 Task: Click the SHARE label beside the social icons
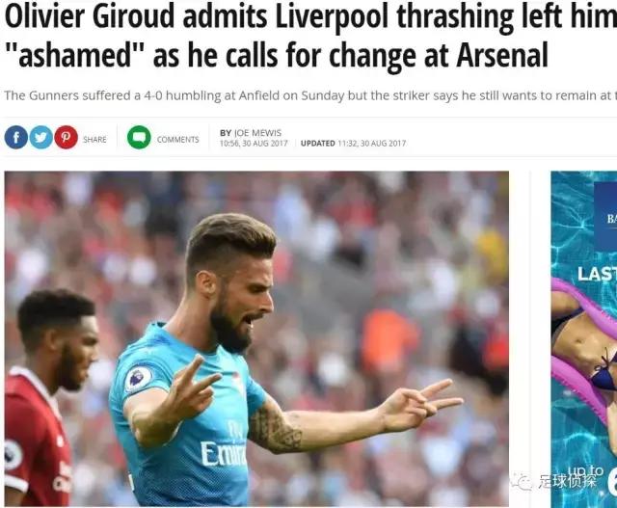click(x=94, y=140)
